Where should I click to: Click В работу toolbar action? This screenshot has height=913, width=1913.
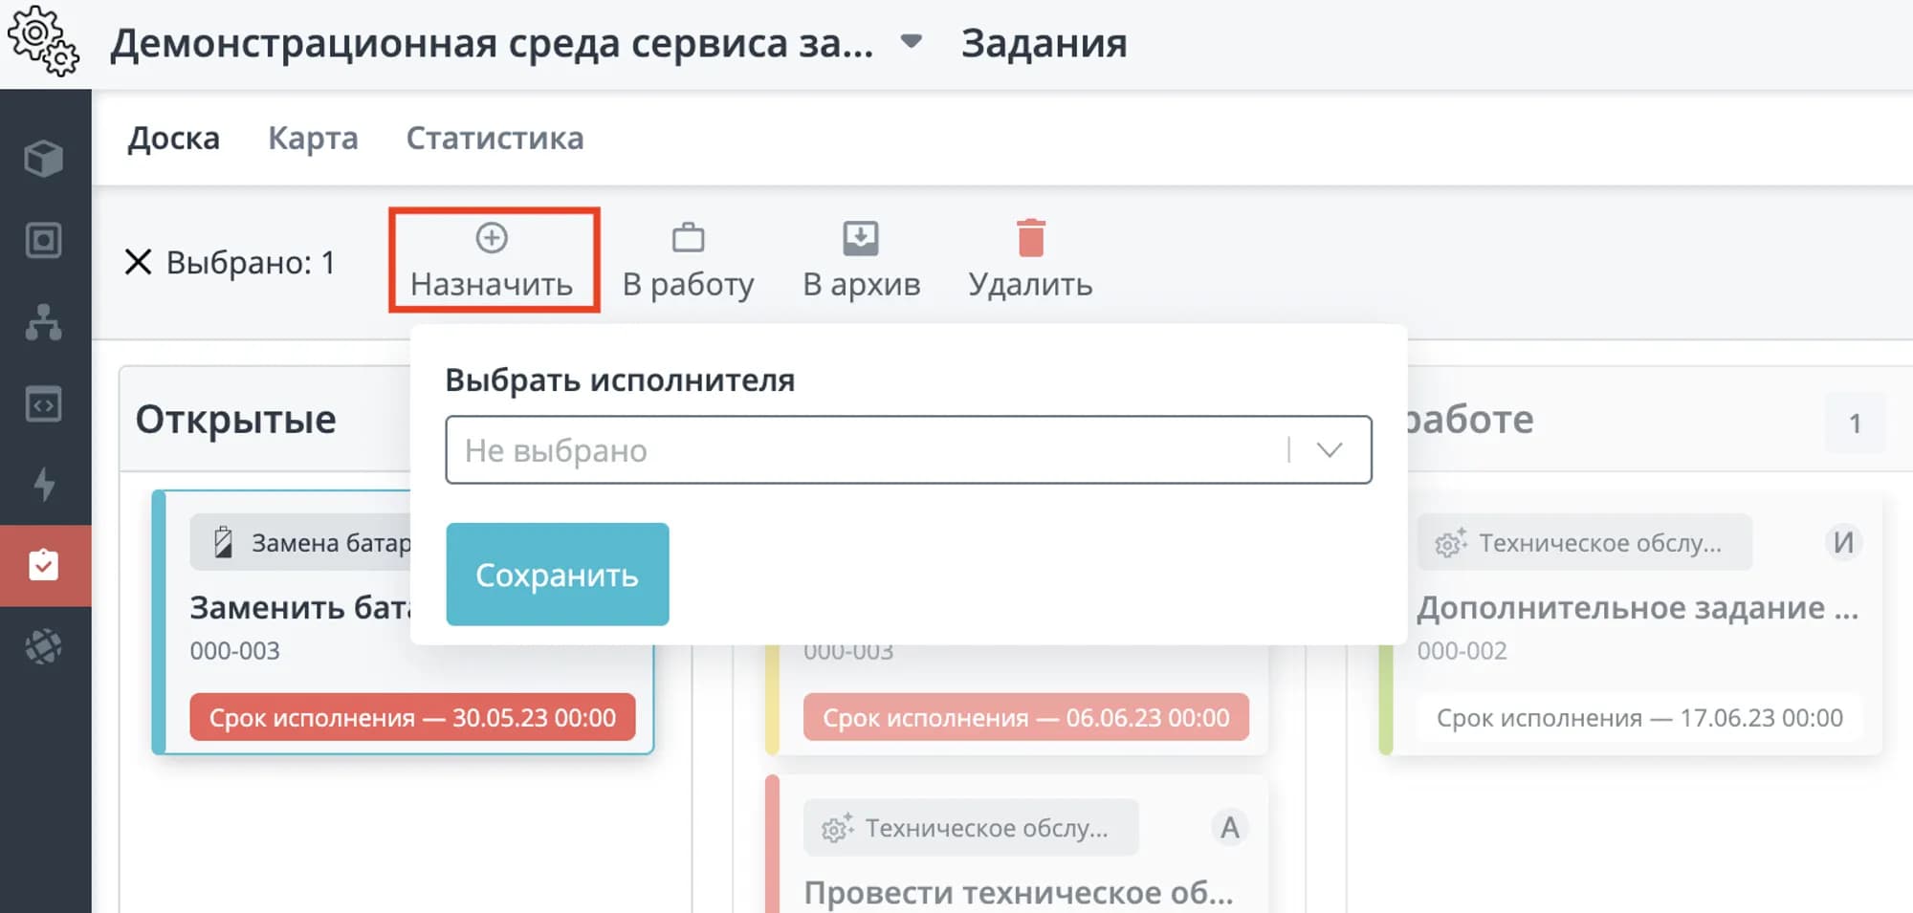pos(688,260)
